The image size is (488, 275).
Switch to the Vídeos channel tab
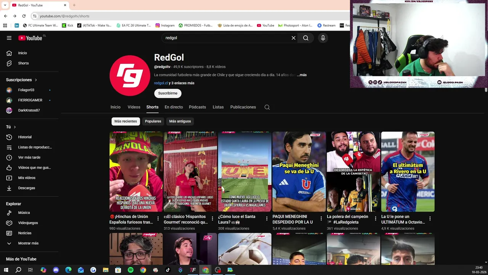pyautogui.click(x=134, y=107)
